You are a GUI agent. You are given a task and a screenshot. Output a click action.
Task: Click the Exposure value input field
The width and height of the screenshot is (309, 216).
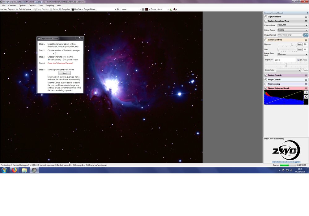click(x=285, y=60)
